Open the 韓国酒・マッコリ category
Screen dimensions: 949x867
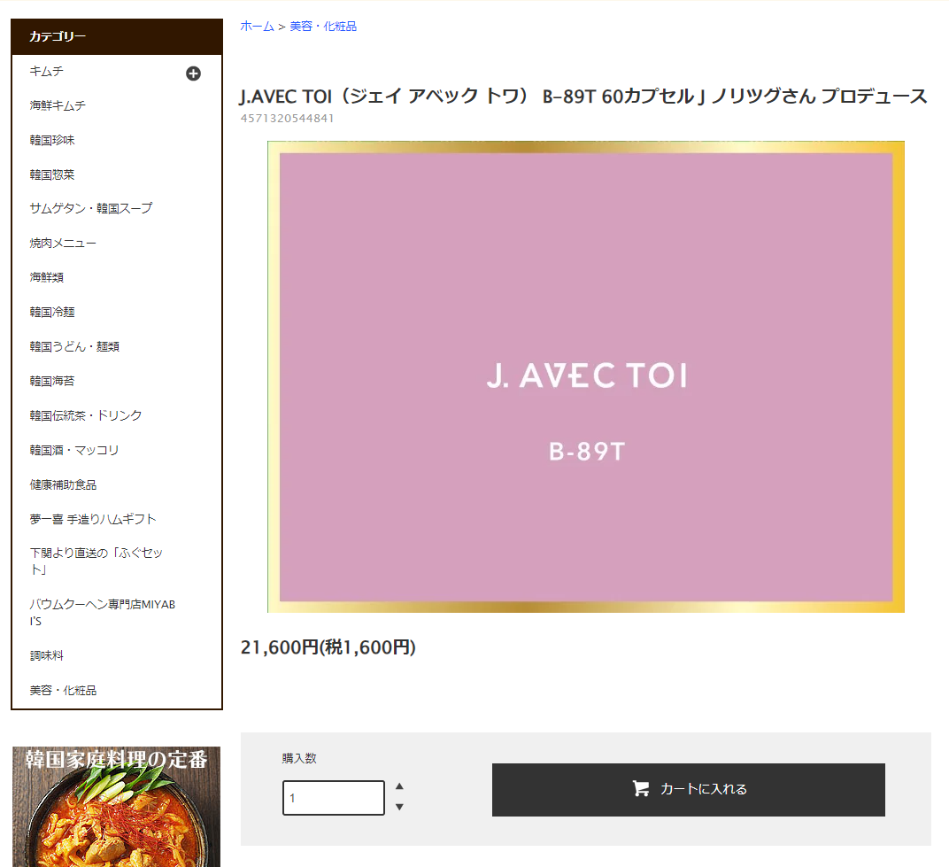[73, 450]
